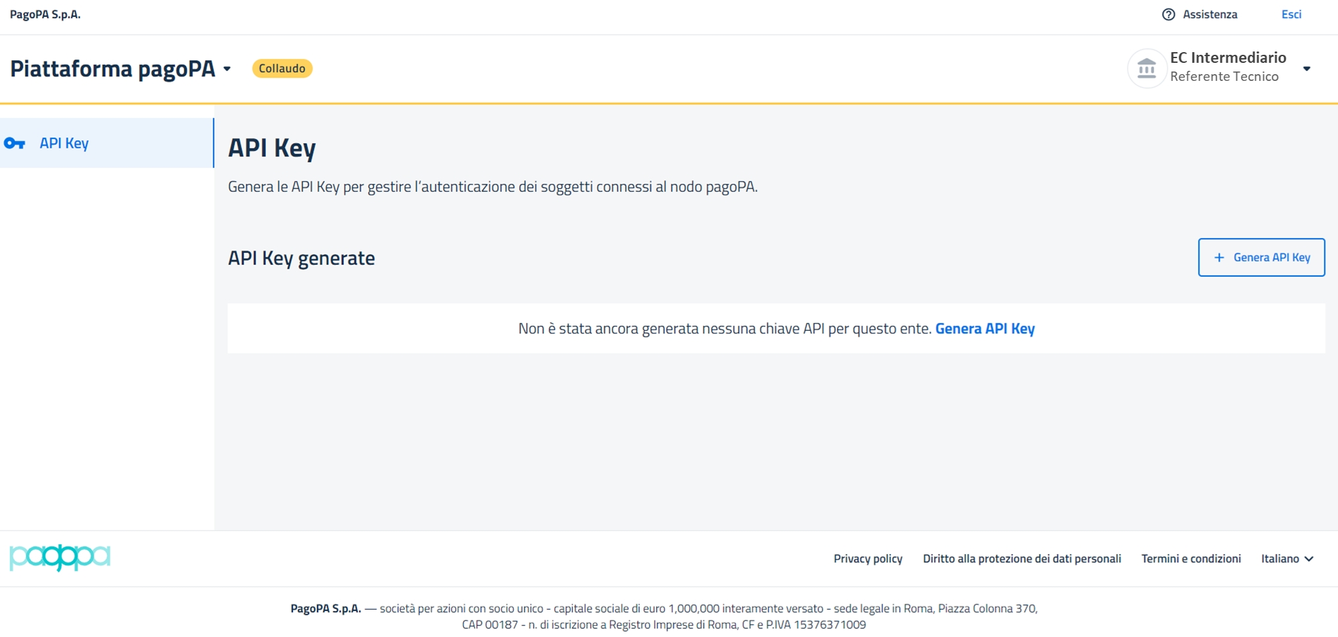Expand the Piattaforma pagoPA product dropdown arrow

pyautogui.click(x=227, y=69)
